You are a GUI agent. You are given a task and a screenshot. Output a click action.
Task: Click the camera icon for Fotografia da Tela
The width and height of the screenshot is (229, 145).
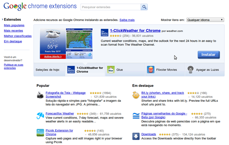pos(40,95)
